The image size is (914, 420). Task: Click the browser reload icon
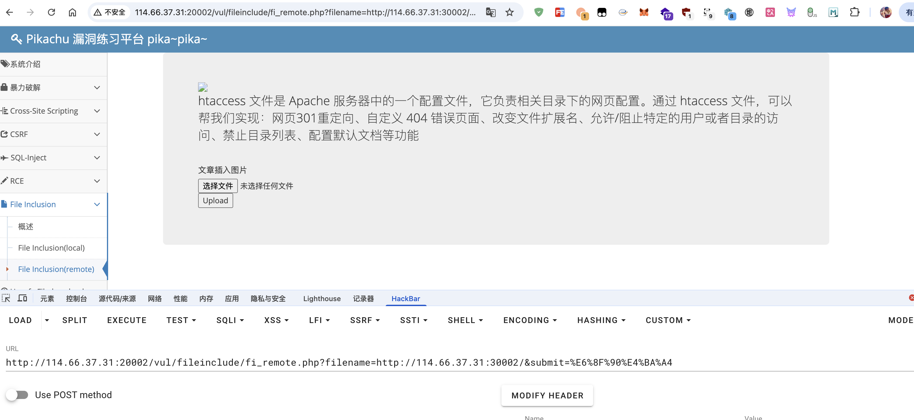click(x=51, y=13)
